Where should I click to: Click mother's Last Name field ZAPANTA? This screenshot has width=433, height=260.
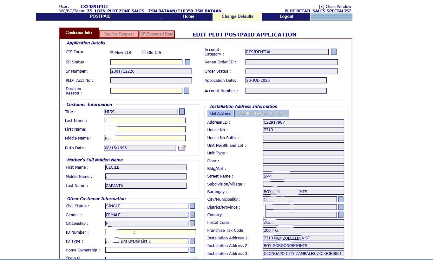click(146, 186)
